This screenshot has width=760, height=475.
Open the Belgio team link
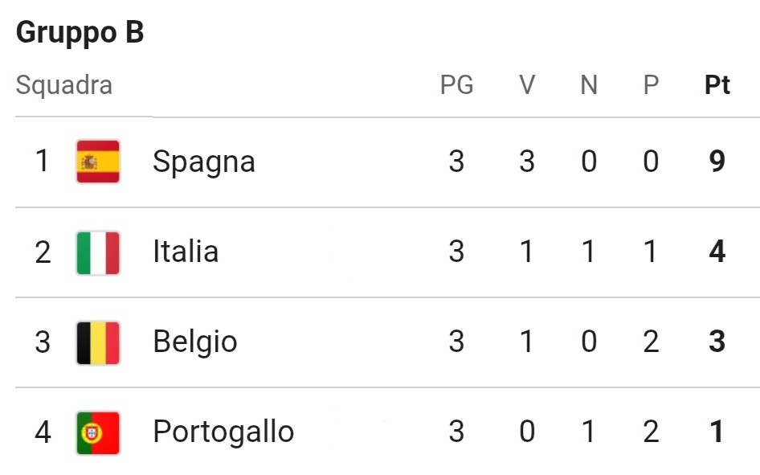195,342
